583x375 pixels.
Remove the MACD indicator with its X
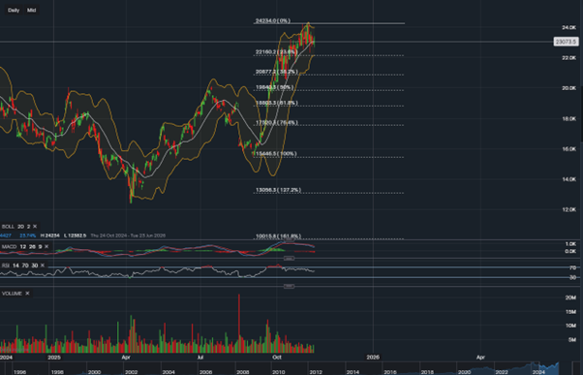click(x=46, y=246)
